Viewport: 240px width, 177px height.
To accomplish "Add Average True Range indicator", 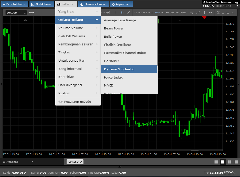I will (x=129, y=20).
